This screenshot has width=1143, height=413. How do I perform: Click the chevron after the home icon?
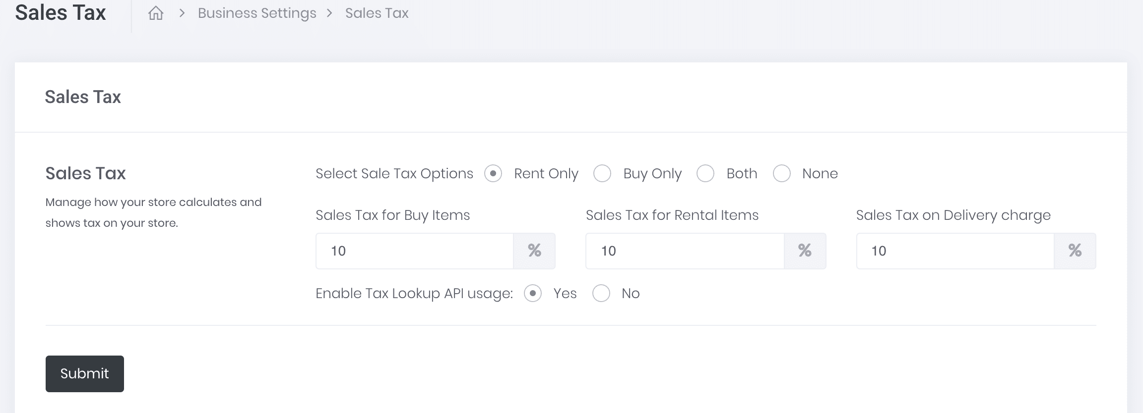(182, 13)
